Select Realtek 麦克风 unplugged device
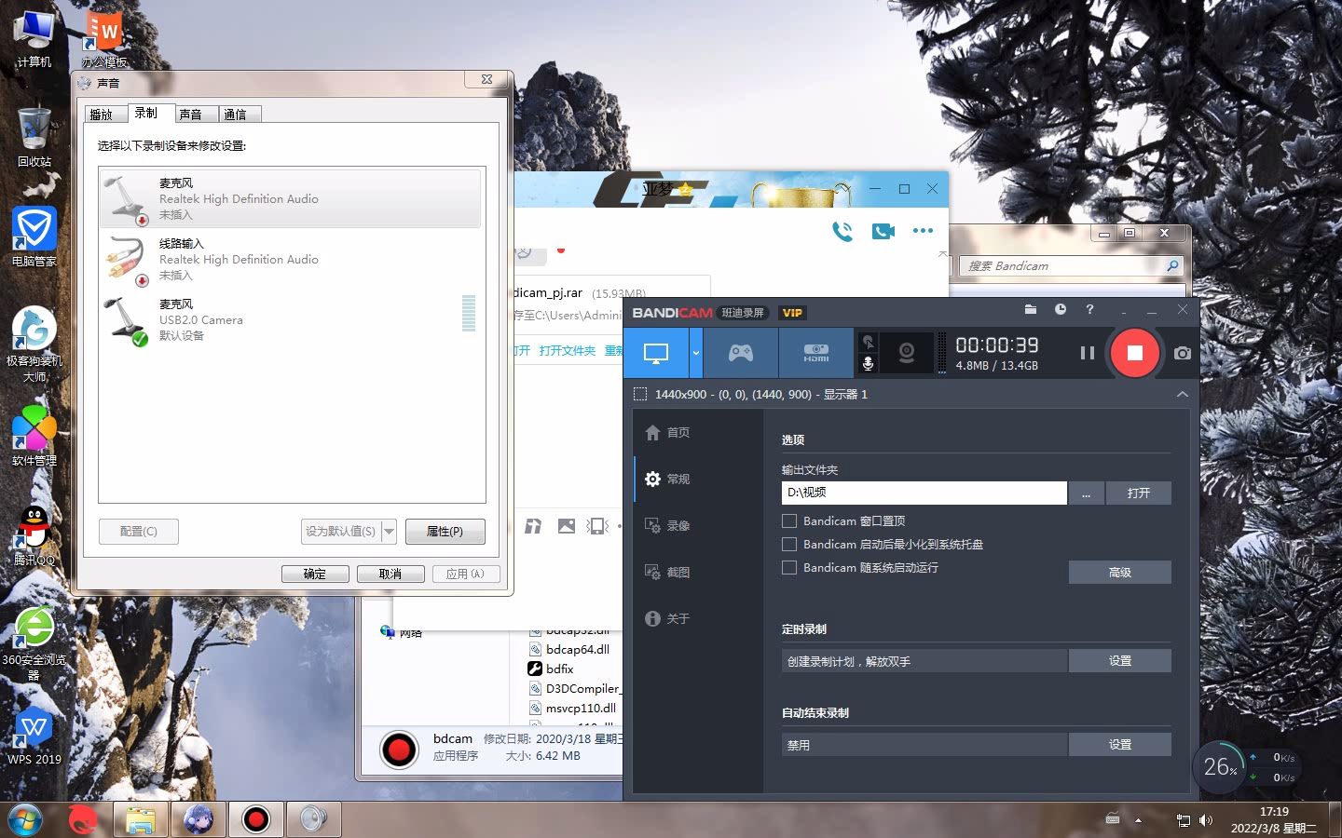This screenshot has width=1342, height=838. pos(291,198)
